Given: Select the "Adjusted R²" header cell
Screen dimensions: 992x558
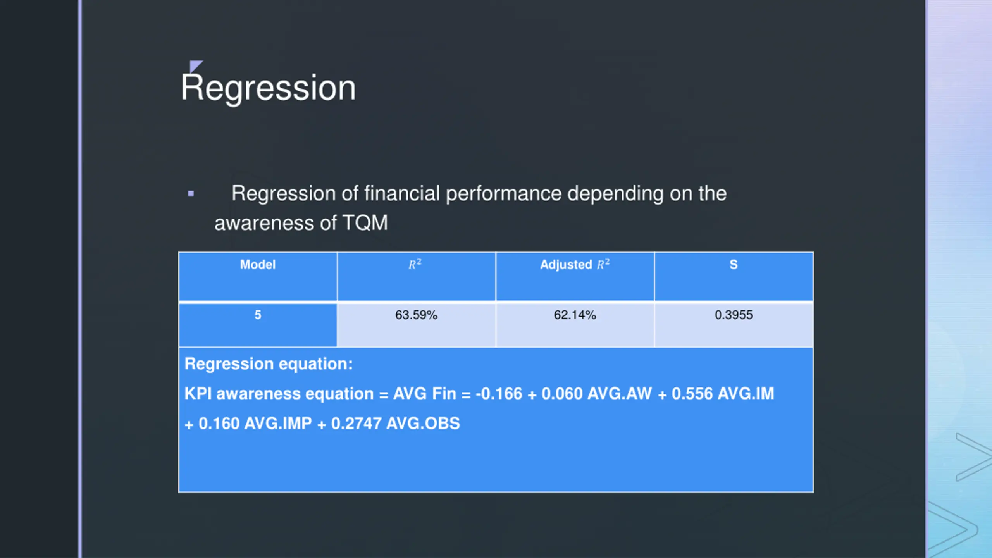Looking at the screenshot, I should [x=575, y=276].
